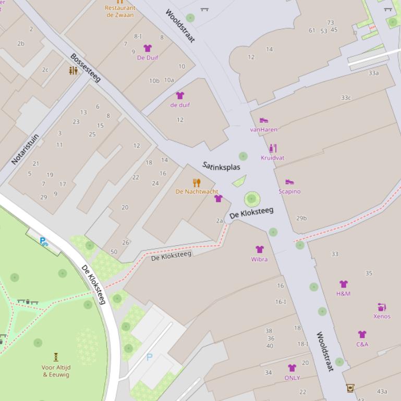This screenshot has height=401, width=401.
Task: Click the ONLY clothing store icon
Action: 292,368
